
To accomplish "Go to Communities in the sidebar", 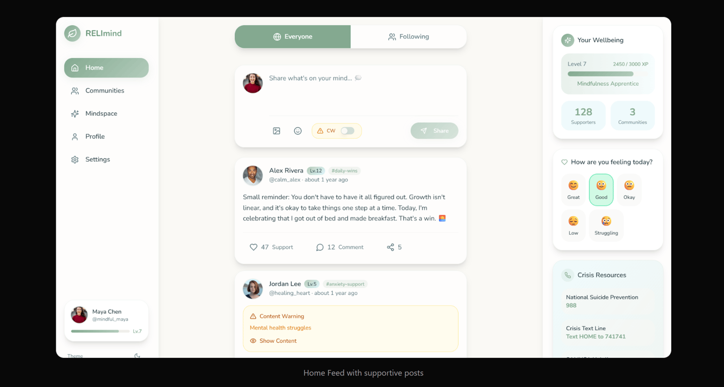I will pos(106,91).
